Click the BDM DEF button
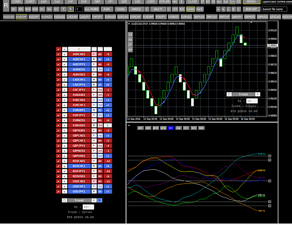292x225 pixels. point(251,9)
